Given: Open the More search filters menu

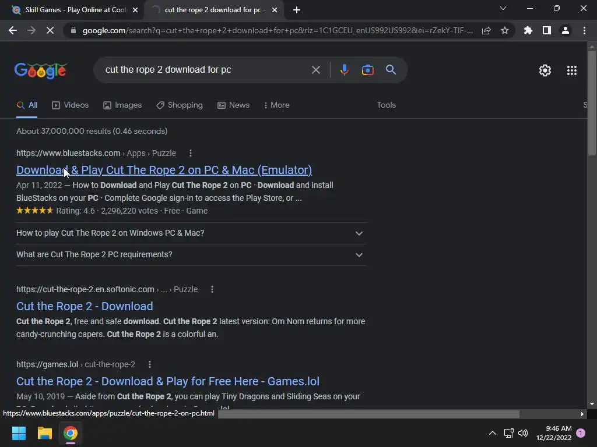Looking at the screenshot, I should pos(277,105).
